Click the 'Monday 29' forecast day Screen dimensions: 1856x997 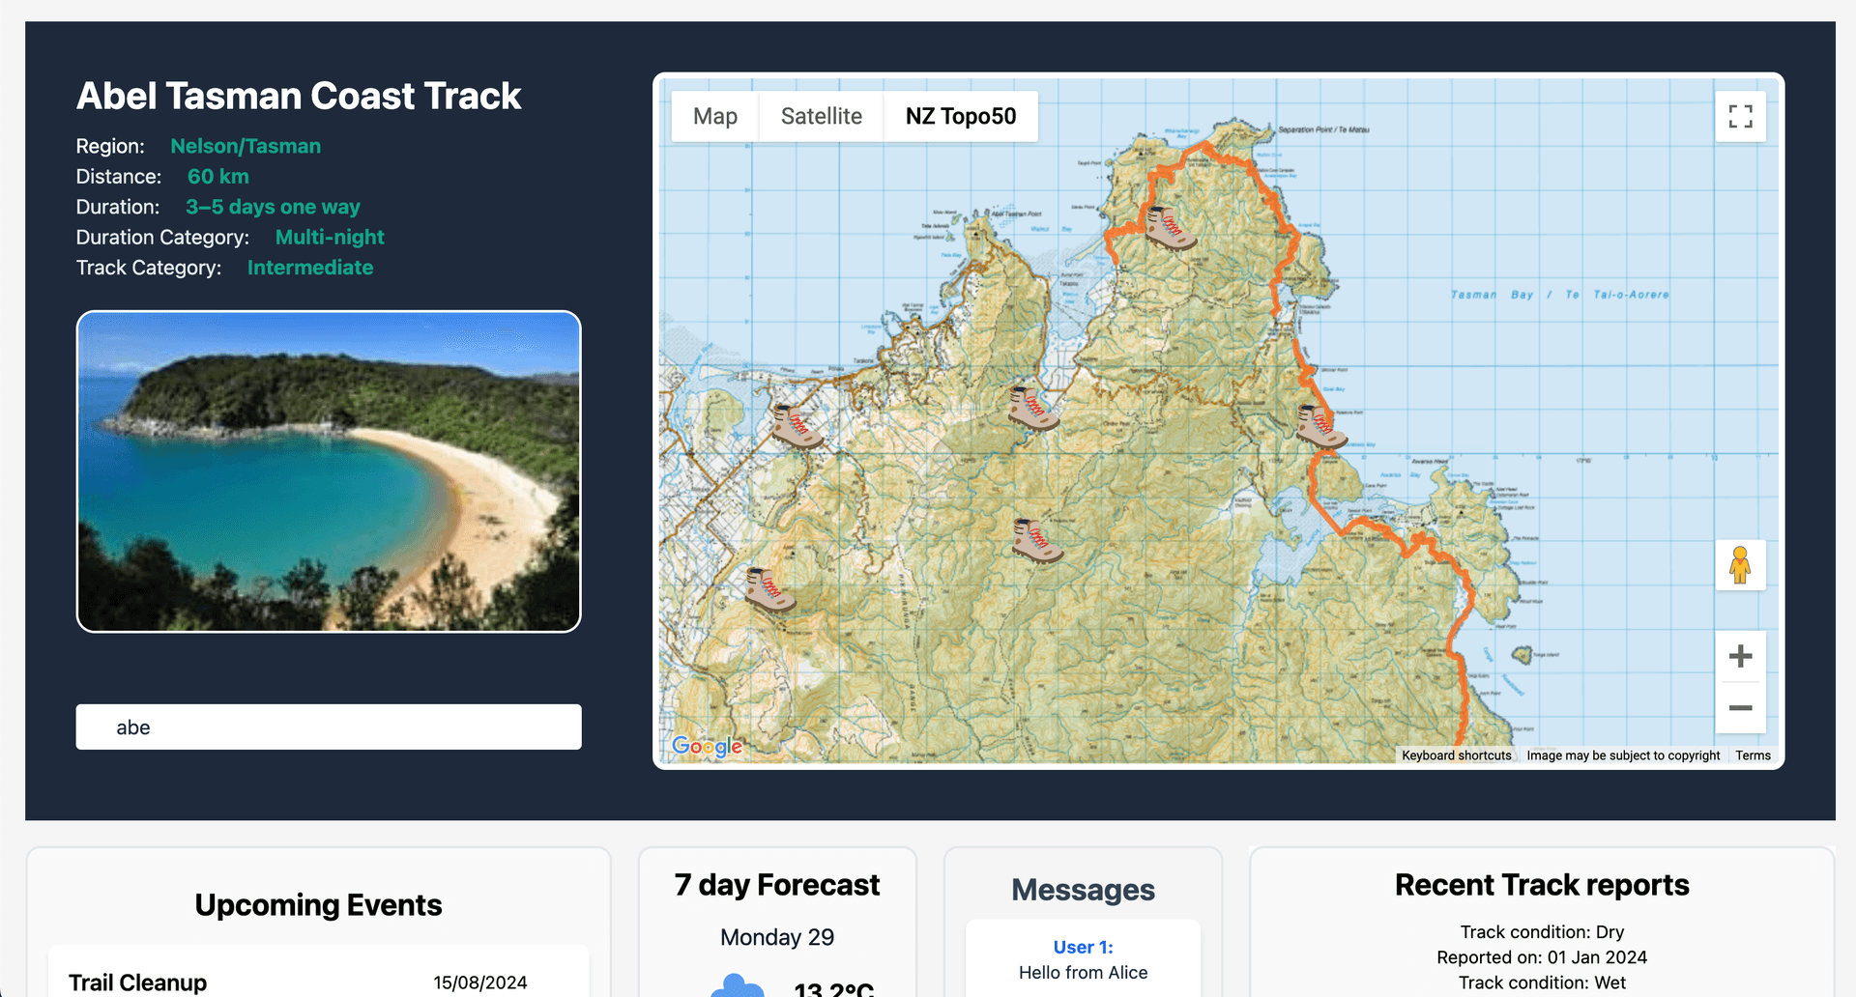pyautogui.click(x=777, y=937)
